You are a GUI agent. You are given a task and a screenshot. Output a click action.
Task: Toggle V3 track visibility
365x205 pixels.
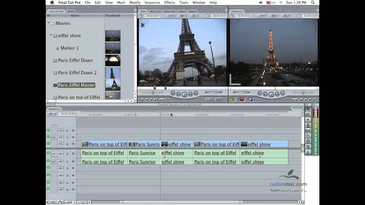tap(48, 131)
